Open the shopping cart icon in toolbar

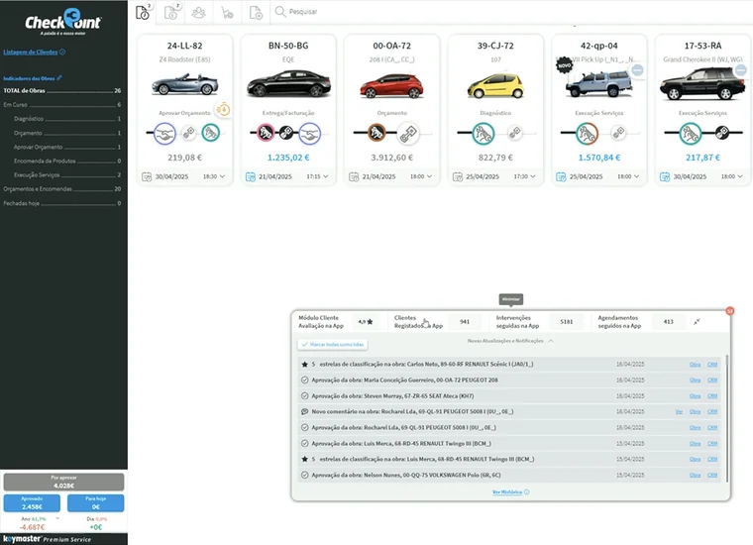pos(227,13)
